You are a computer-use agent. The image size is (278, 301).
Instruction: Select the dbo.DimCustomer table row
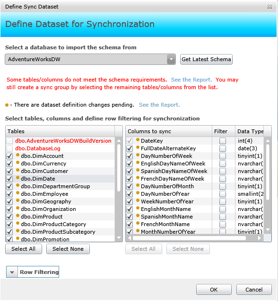tap(61, 171)
